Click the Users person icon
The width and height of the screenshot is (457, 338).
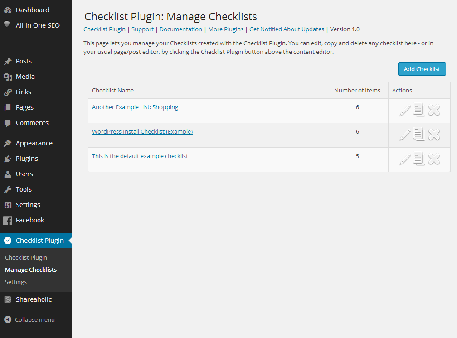(8, 174)
